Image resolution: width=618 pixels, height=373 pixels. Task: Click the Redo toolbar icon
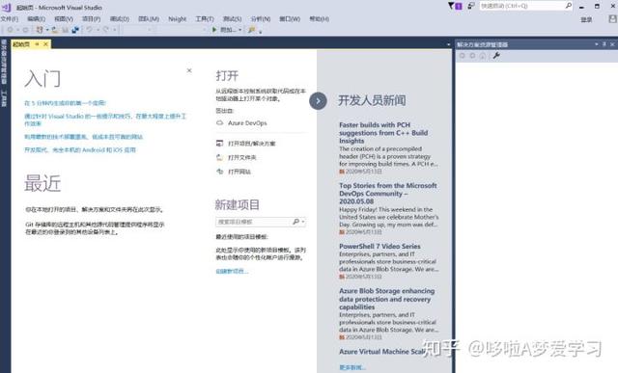tap(105, 30)
